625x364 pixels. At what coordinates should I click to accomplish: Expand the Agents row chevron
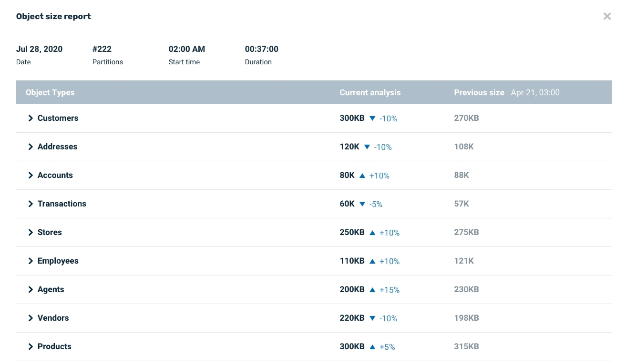click(x=31, y=289)
